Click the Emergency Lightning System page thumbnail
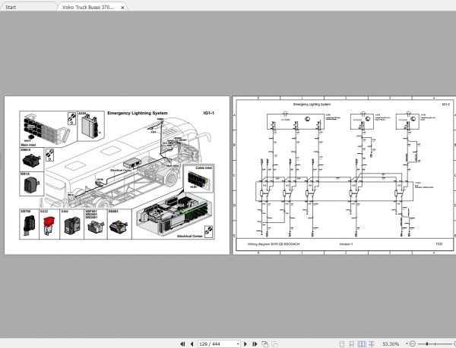This screenshot has width=456, height=348. [x=117, y=175]
